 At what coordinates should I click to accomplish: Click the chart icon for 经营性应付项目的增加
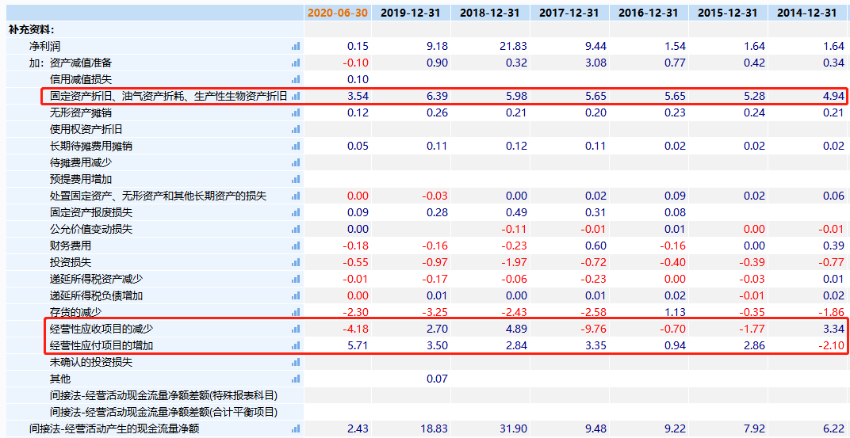click(x=296, y=345)
